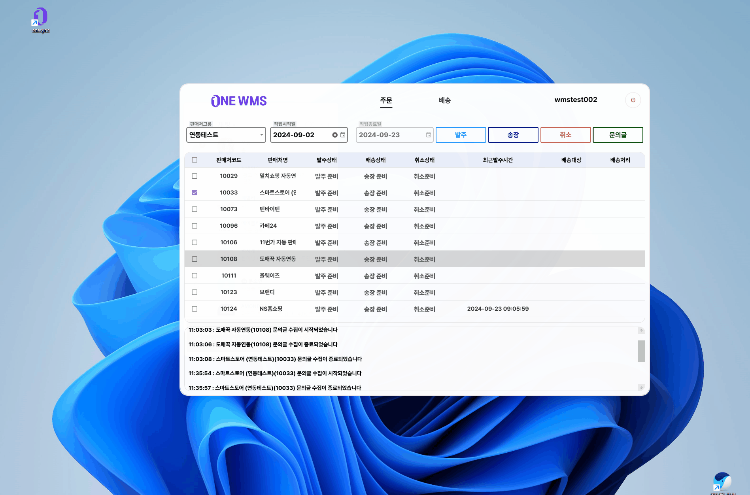Click the red 취소 button
750x495 pixels.
[566, 135]
